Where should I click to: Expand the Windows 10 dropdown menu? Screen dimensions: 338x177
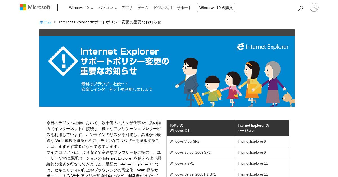[81, 8]
